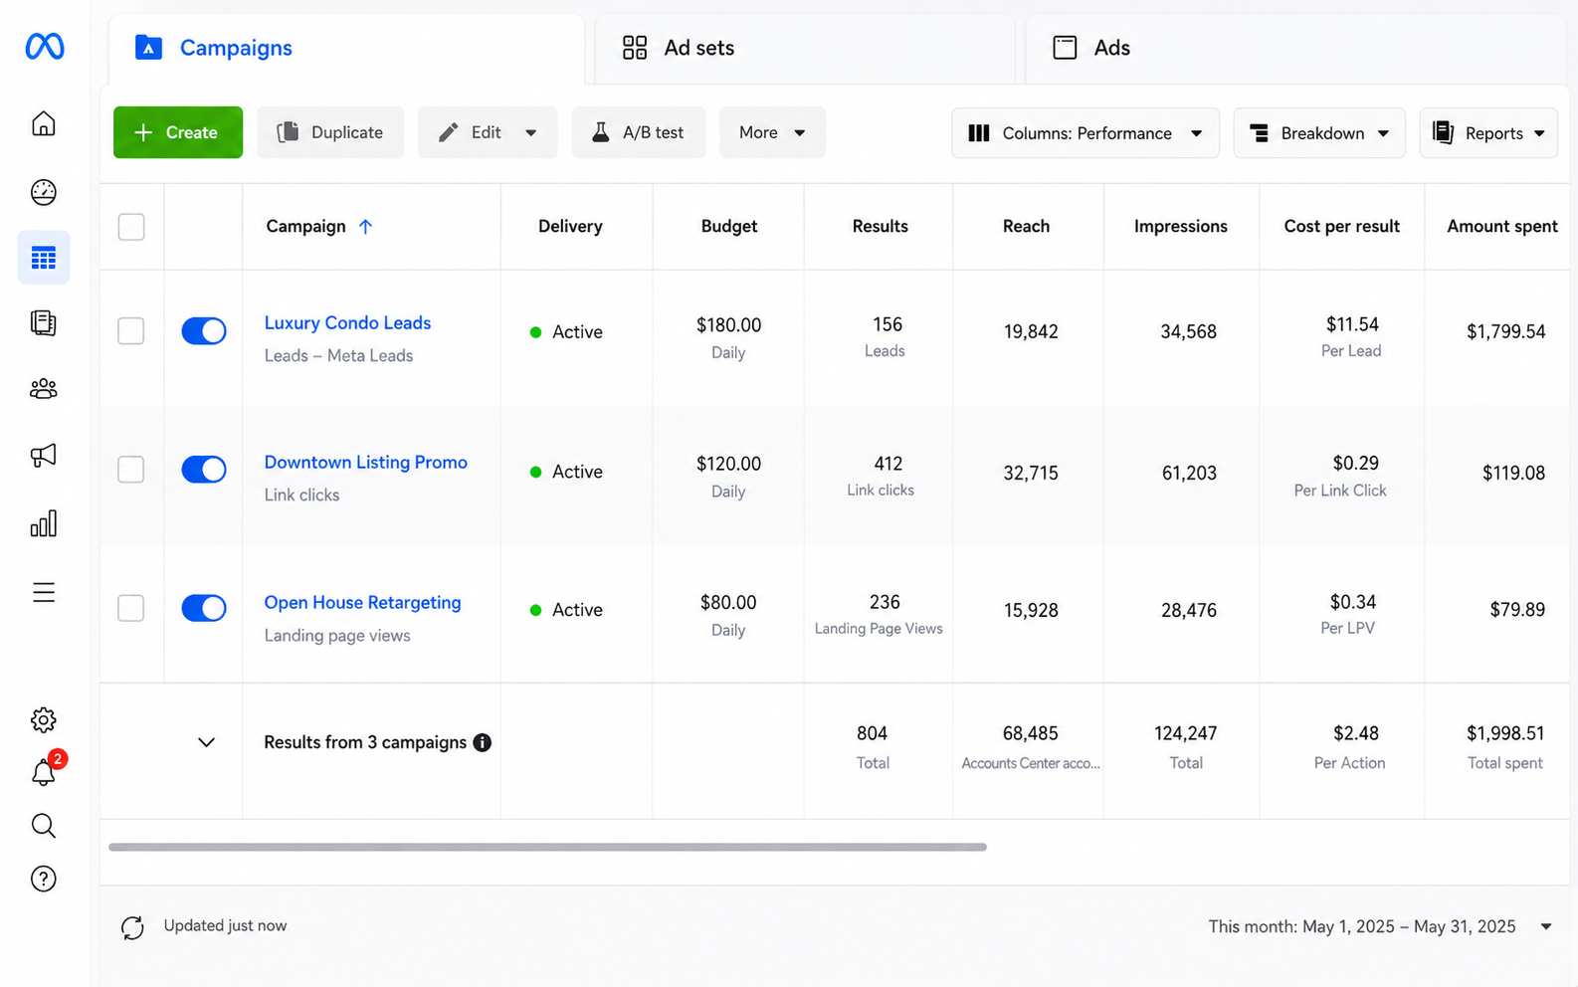Image resolution: width=1578 pixels, height=987 pixels.
Task: Click the refresh icon beside Updated just now
Action: tap(132, 927)
